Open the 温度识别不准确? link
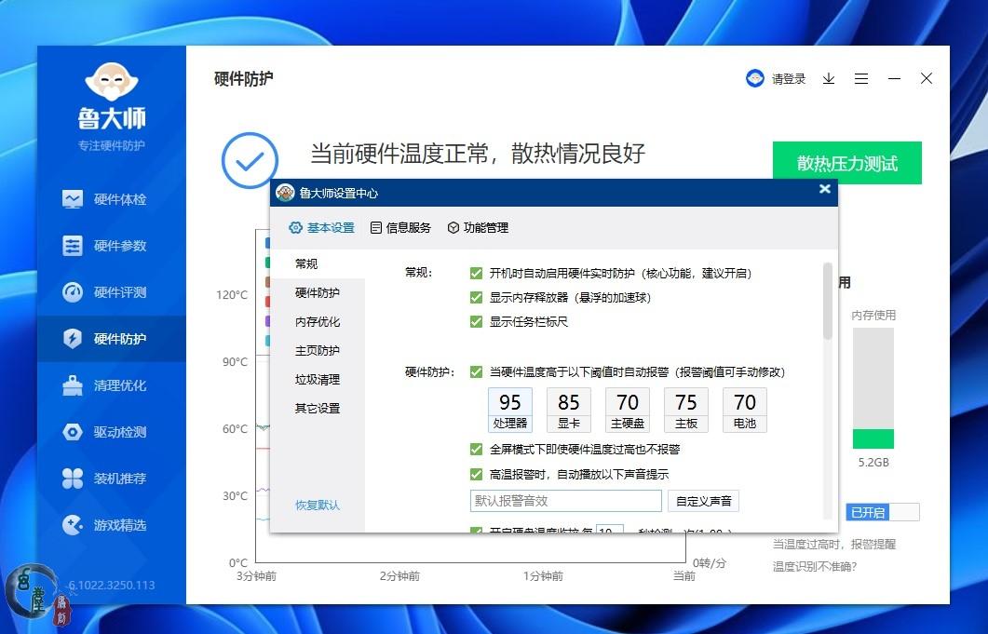988x634 pixels. pos(815,567)
